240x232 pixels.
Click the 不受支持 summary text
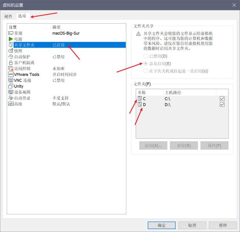61,98
